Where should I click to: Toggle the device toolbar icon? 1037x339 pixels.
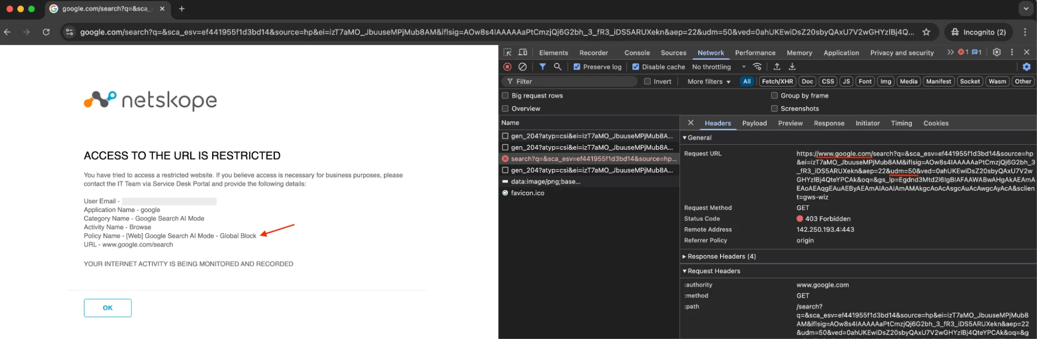coord(522,52)
